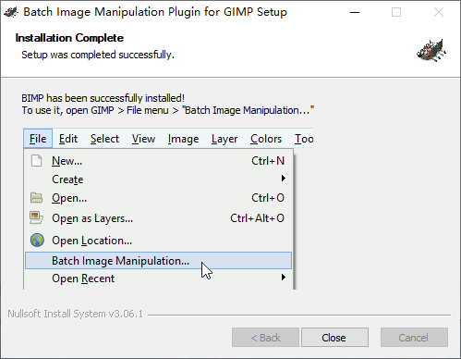
Task: Click the installer icon in the title bar
Action: click(11, 12)
